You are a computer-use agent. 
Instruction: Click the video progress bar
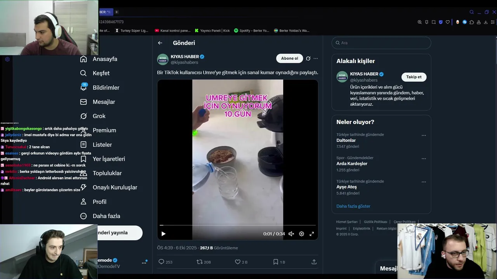pyautogui.click(x=238, y=225)
